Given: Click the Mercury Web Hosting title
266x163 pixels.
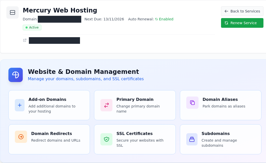Looking at the screenshot, I should click(60, 10).
